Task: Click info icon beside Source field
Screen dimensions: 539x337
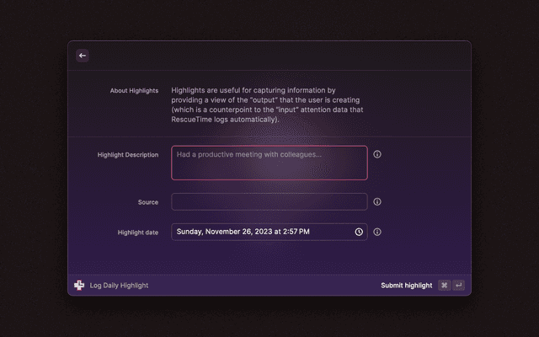Action: [x=377, y=202]
